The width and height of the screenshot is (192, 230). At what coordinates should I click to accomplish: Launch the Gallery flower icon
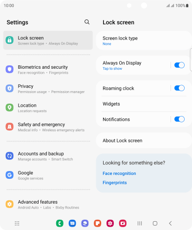(110, 223)
